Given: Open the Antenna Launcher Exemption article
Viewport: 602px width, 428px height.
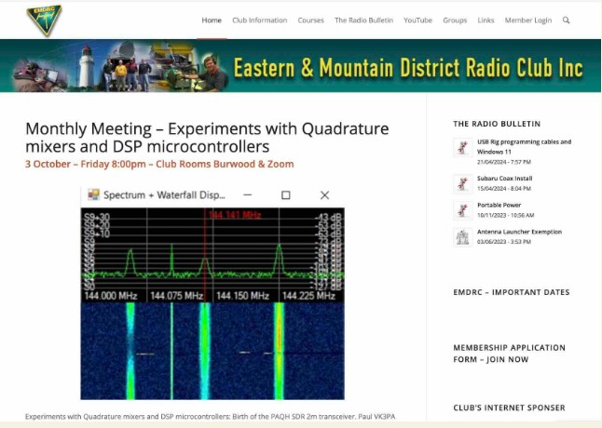Looking at the screenshot, I should (519, 232).
